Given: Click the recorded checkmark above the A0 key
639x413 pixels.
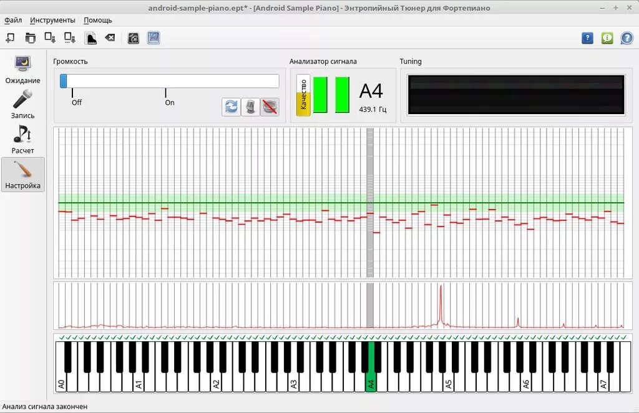Looking at the screenshot, I should 62,338.
